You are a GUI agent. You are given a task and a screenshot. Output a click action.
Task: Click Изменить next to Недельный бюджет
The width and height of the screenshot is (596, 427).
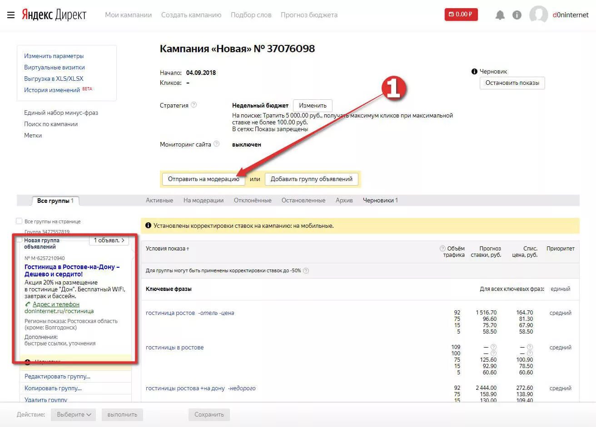313,105
